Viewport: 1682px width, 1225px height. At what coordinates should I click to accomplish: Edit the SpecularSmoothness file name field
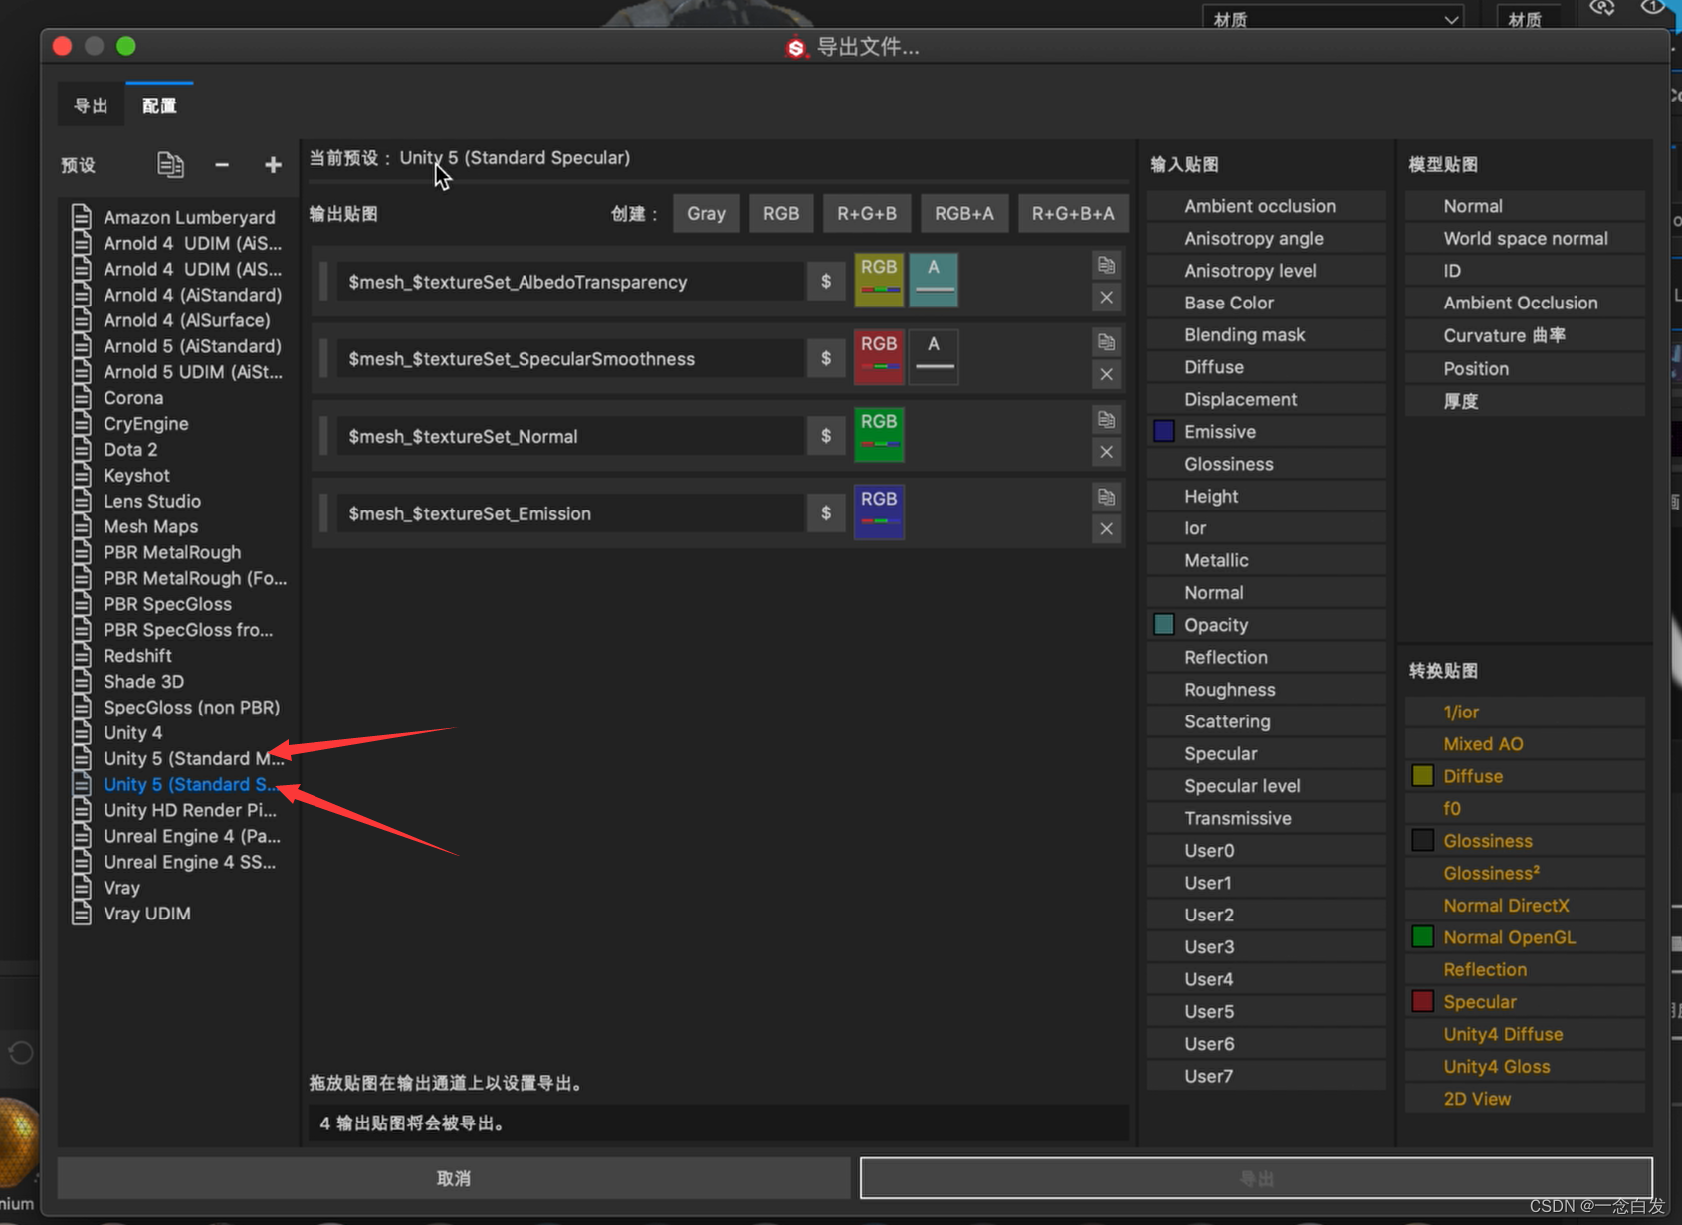(x=570, y=358)
